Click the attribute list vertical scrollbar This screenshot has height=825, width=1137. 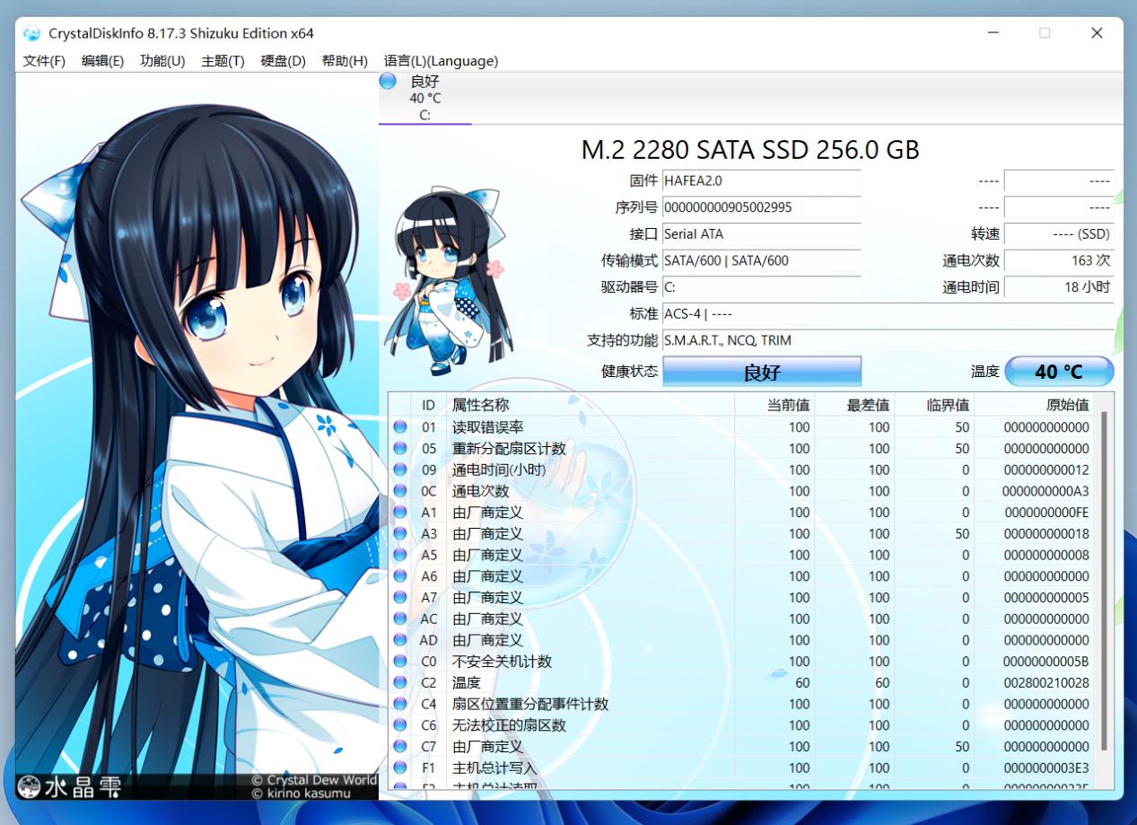click(1105, 575)
